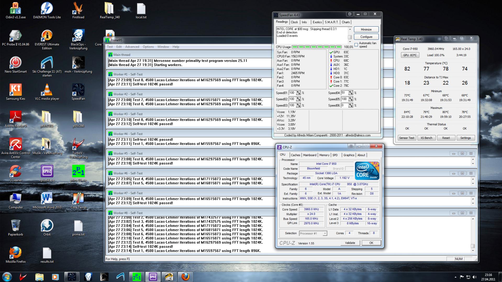Click Speed04 value field in SpeedFan

click(344, 93)
